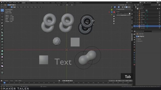This screenshot has width=161, height=90.
Task: Switch to solid viewport shading
Action: pyautogui.click(x=126, y=7)
